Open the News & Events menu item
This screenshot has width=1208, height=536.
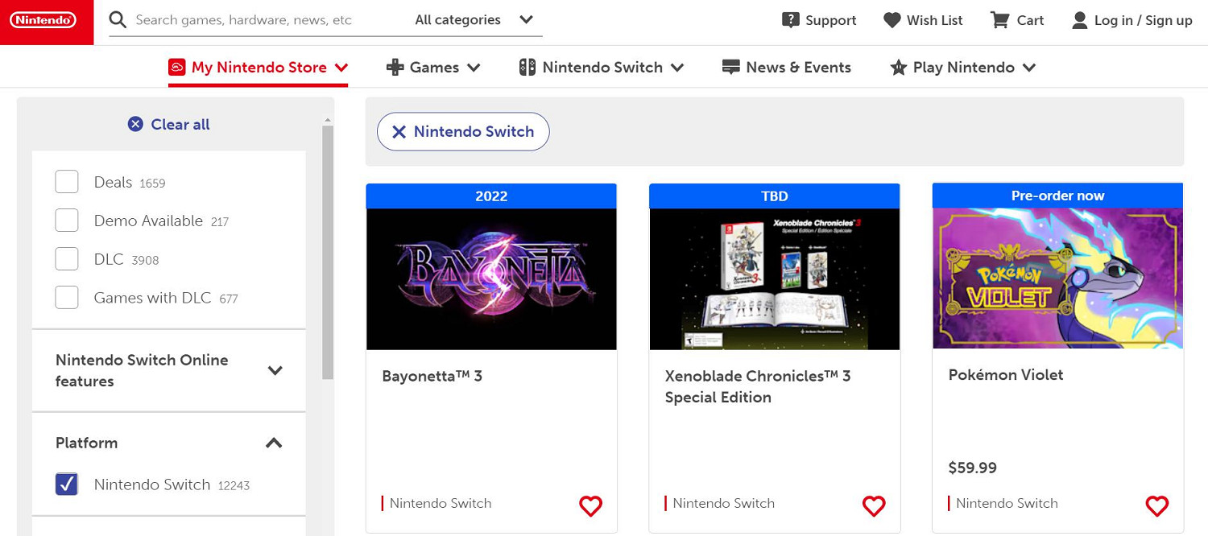(x=787, y=68)
